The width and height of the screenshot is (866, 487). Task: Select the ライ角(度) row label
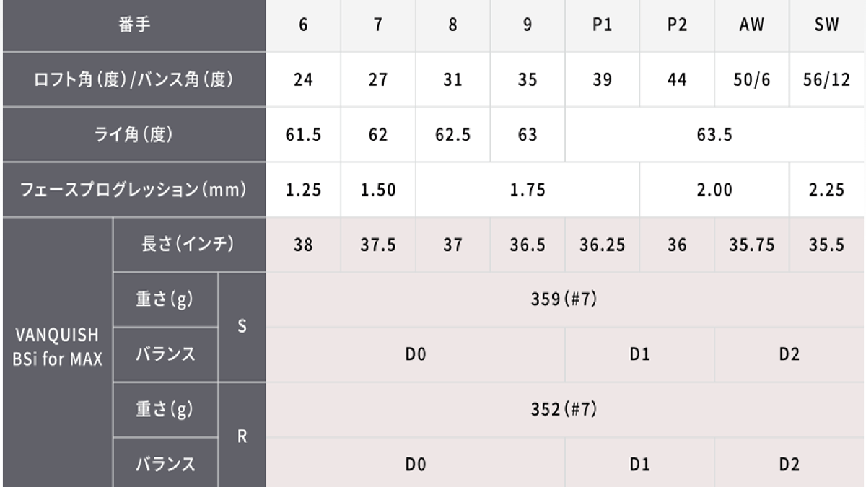(134, 135)
